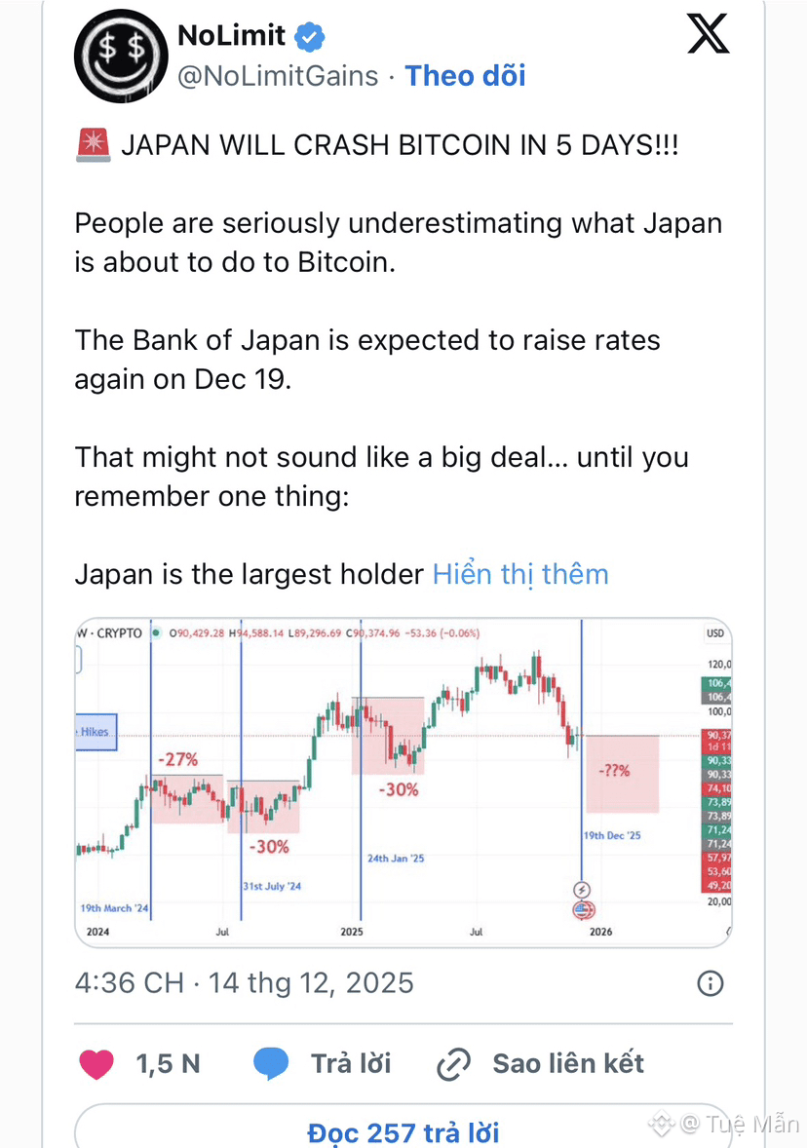Viewport: 807px width, 1148px height.
Task: Open the @NoLimitGains handle
Action: pyautogui.click(x=279, y=75)
